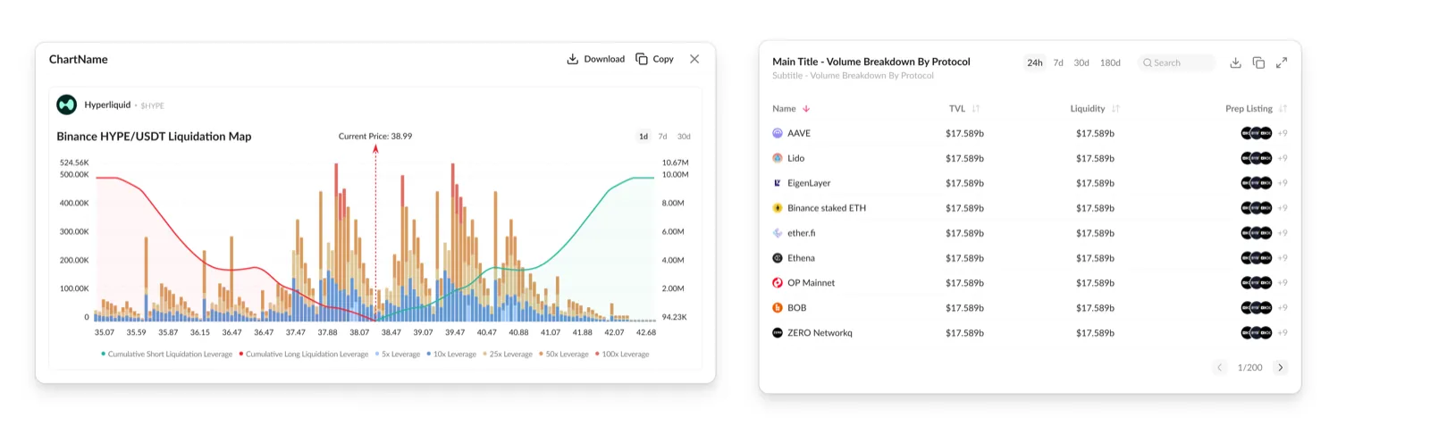
Task: Open the EigenLayer row name
Action: [809, 183]
